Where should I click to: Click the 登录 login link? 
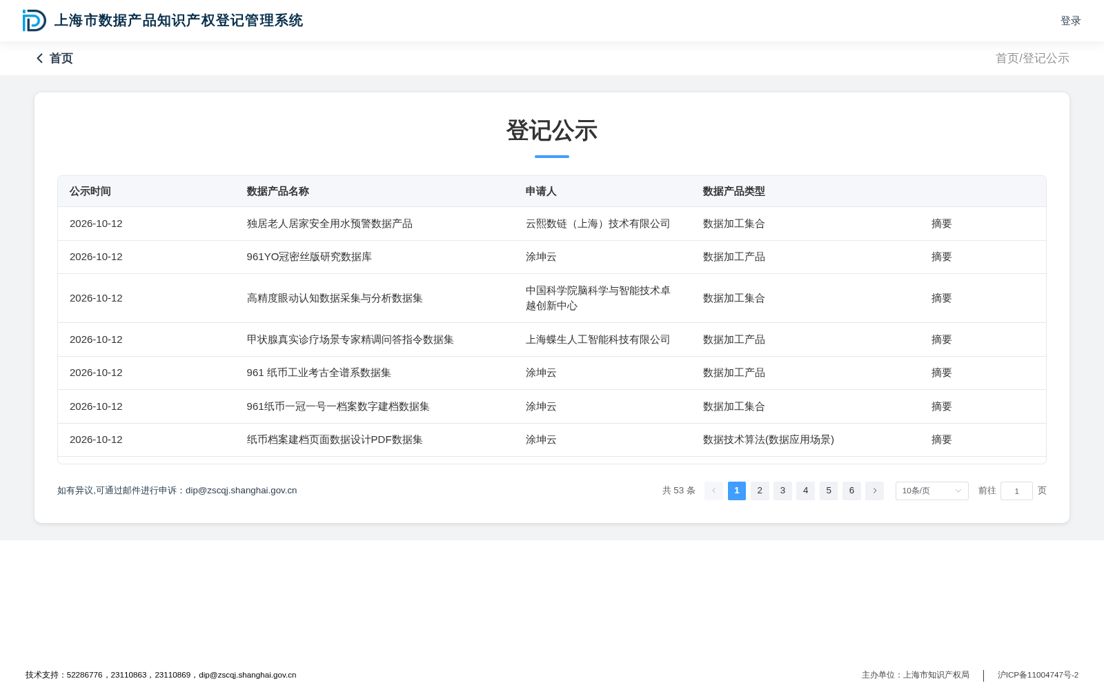[1070, 21]
